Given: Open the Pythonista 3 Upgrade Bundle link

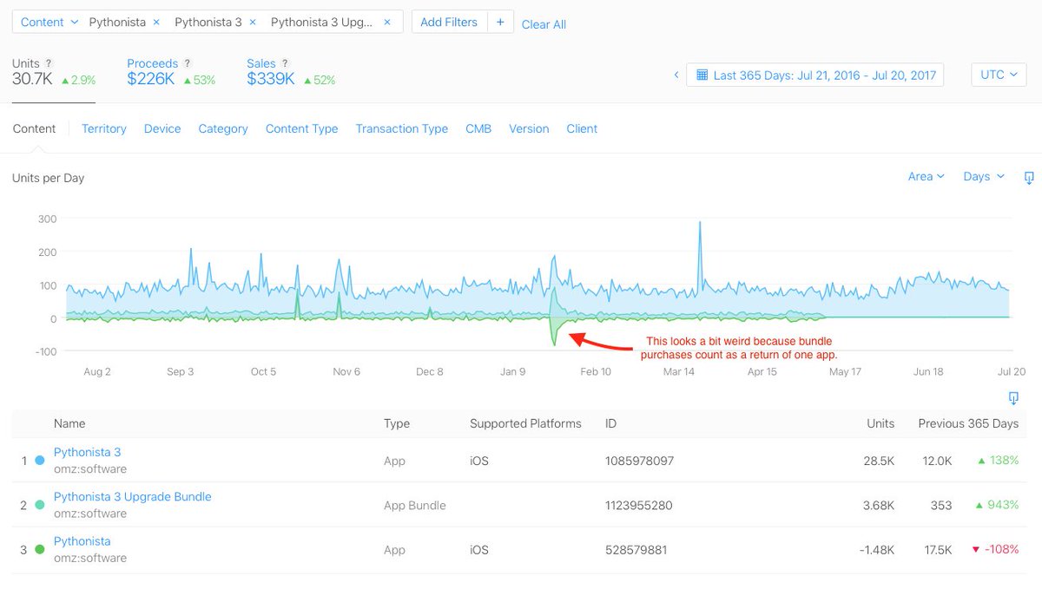Looking at the screenshot, I should point(132,496).
